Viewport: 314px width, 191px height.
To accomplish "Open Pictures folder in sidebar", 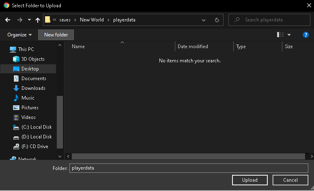I will coord(30,108).
